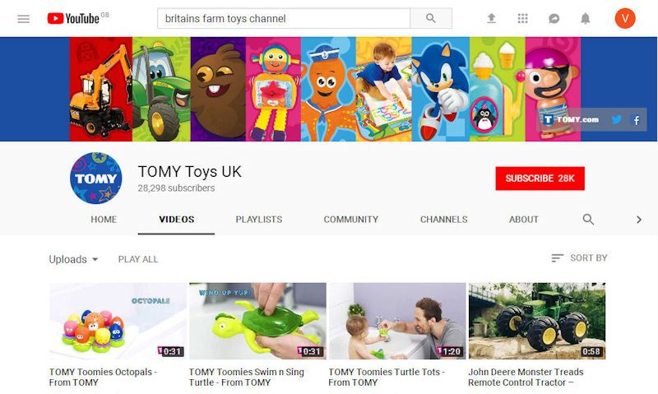The width and height of the screenshot is (658, 394).
Task: Subscribe to TOMY Toys UK
Action: click(540, 178)
